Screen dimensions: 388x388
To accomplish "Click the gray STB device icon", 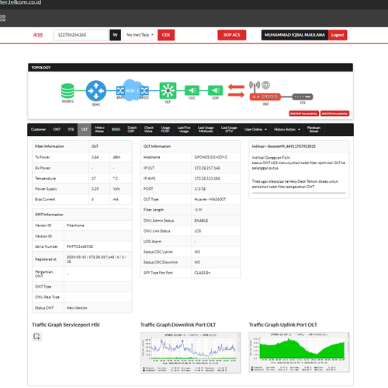I will click(x=303, y=96).
